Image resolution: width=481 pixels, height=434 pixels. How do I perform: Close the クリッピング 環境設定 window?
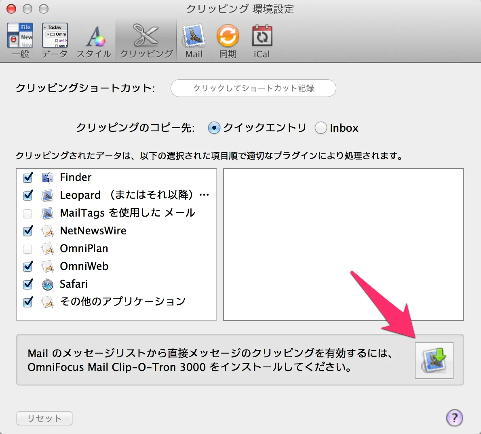[11, 9]
